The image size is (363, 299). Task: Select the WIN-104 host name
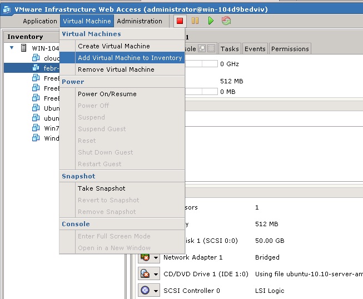pyautogui.click(x=46, y=48)
